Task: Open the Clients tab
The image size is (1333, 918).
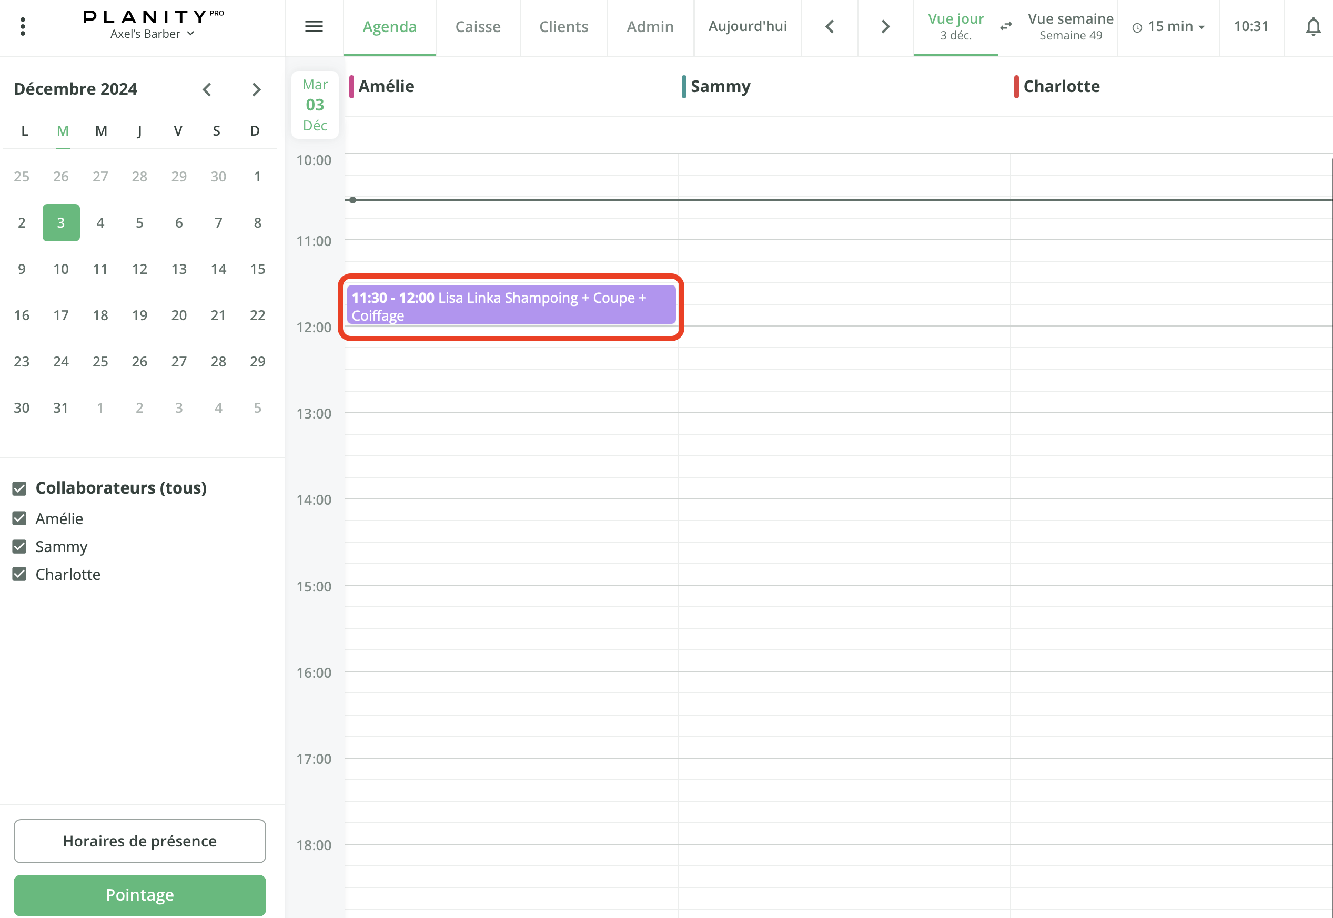Action: coord(563,26)
